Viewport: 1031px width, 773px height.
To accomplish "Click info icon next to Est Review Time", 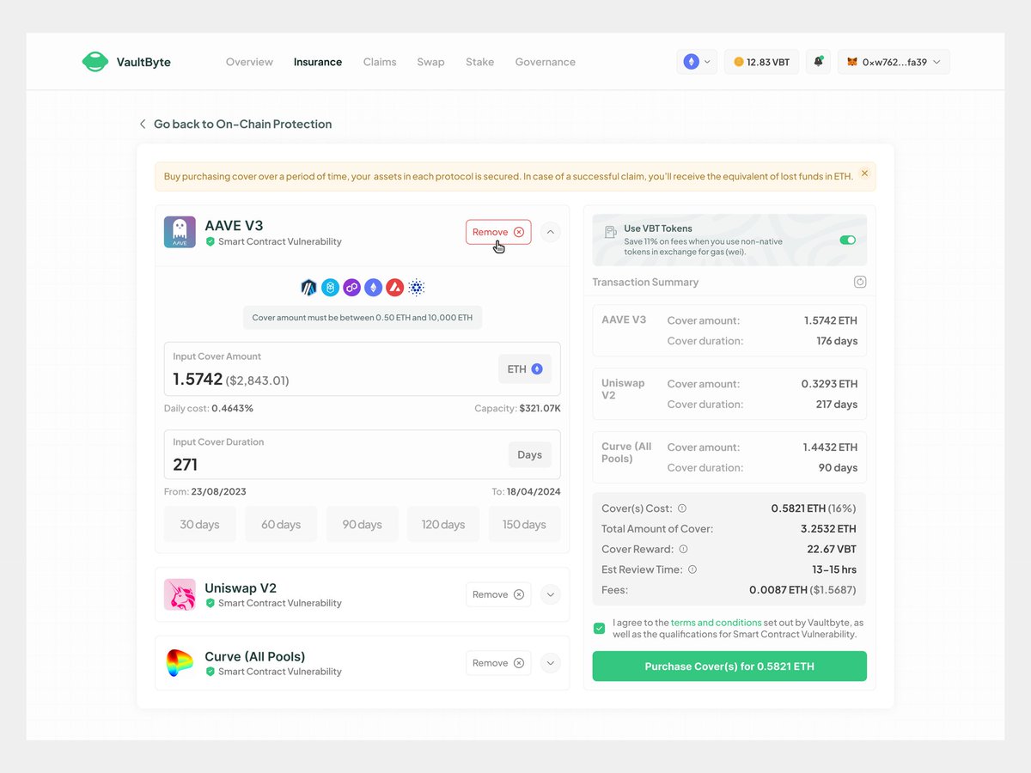I will pyautogui.click(x=692, y=569).
